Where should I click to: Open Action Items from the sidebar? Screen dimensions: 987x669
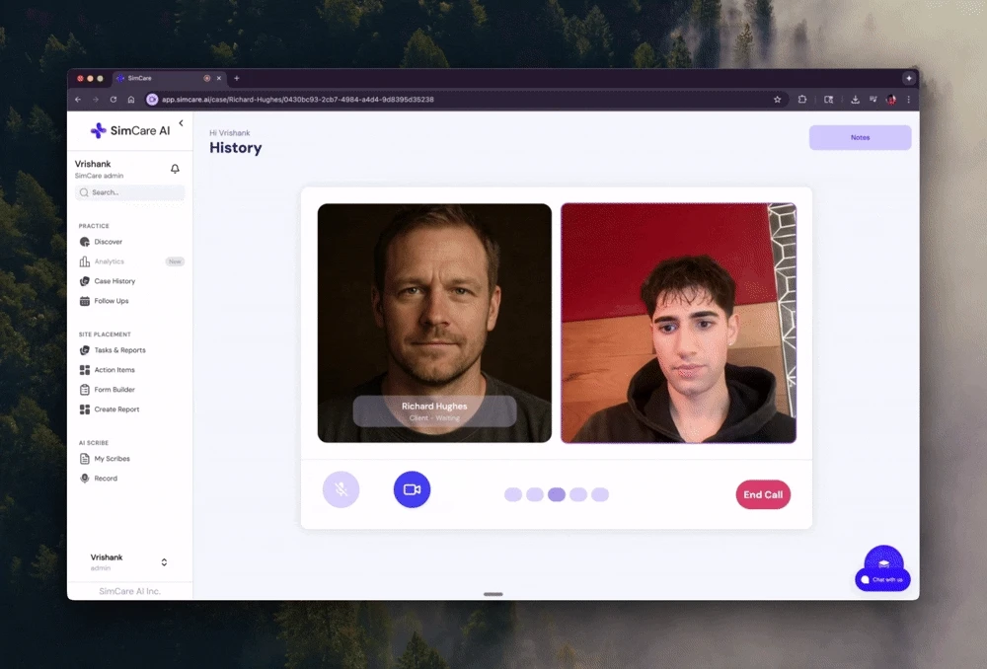(x=113, y=370)
